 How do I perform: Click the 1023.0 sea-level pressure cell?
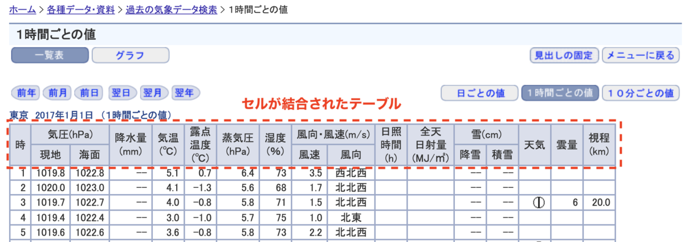pos(89,187)
